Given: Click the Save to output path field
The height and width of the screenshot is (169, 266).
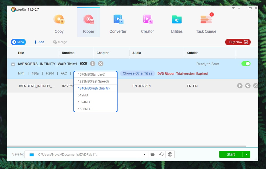Looking at the screenshot, I should [x=86, y=154].
